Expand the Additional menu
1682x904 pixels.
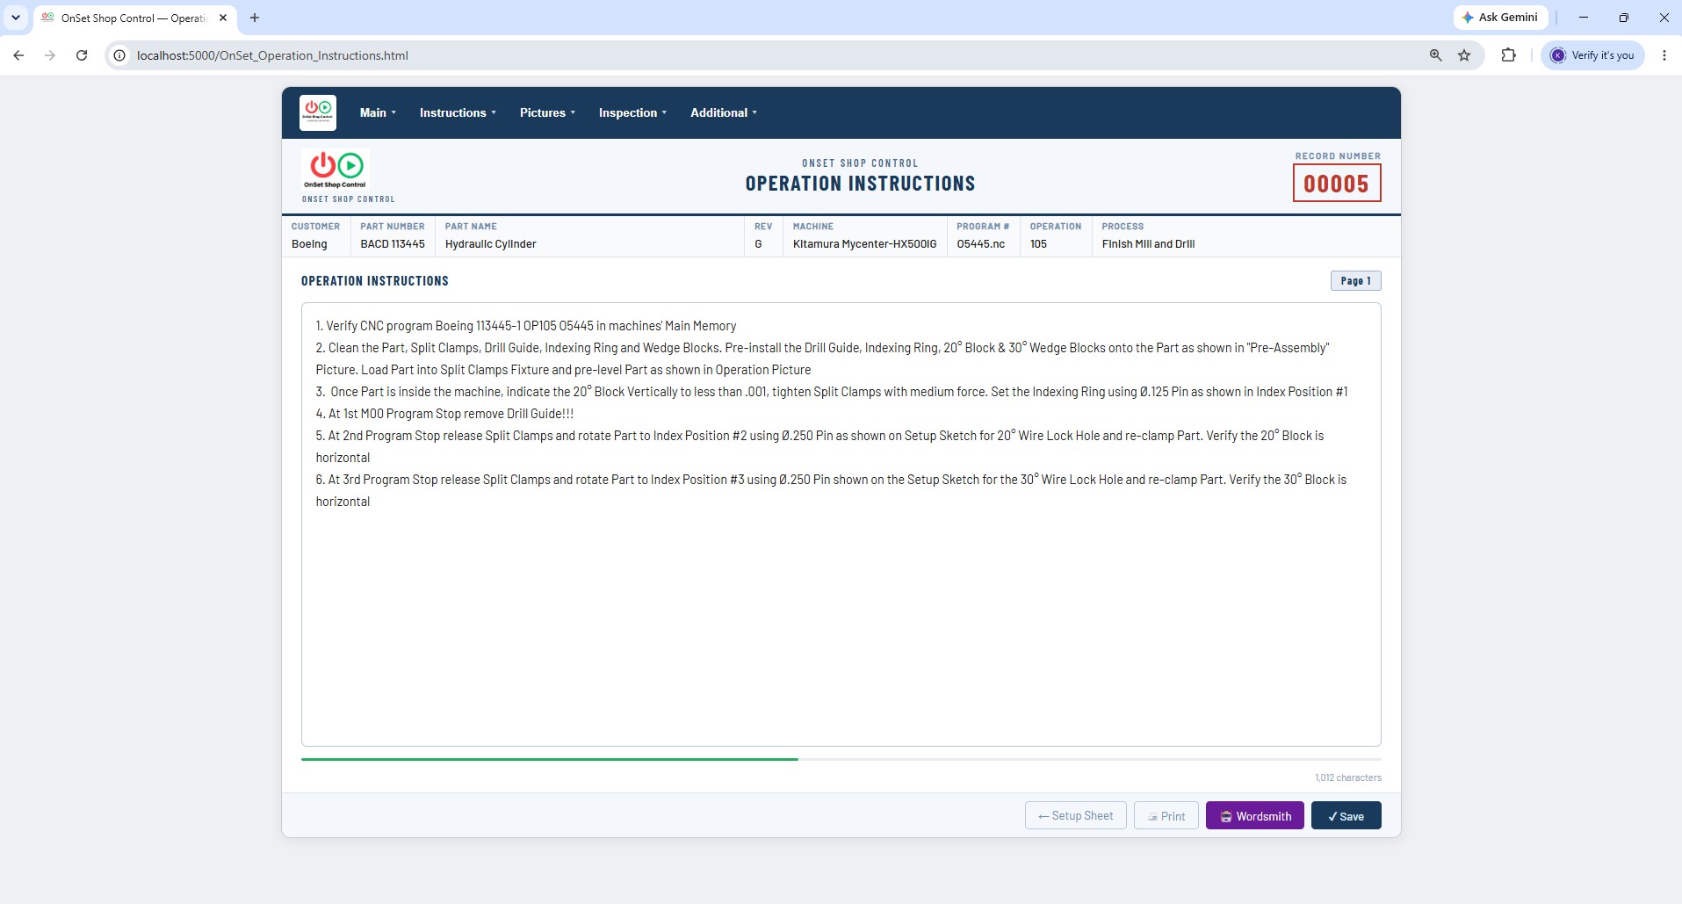click(x=723, y=112)
